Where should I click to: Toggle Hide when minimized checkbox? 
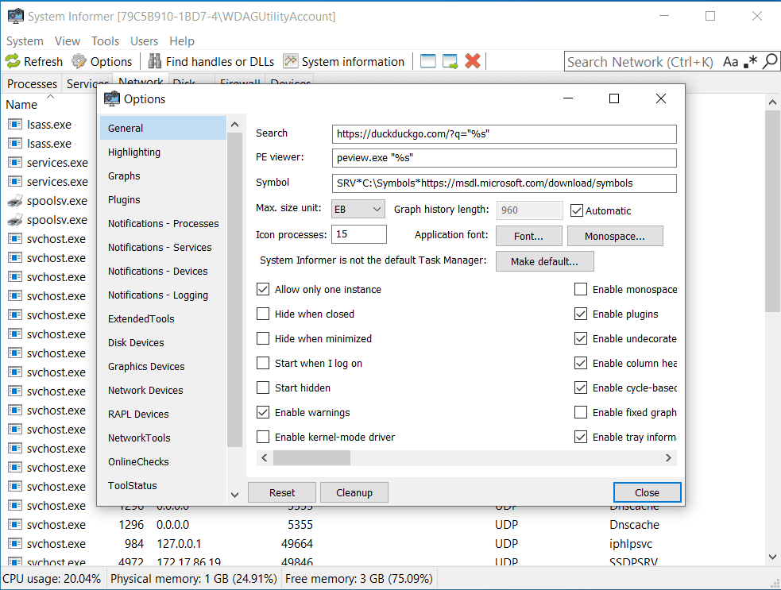coord(263,338)
